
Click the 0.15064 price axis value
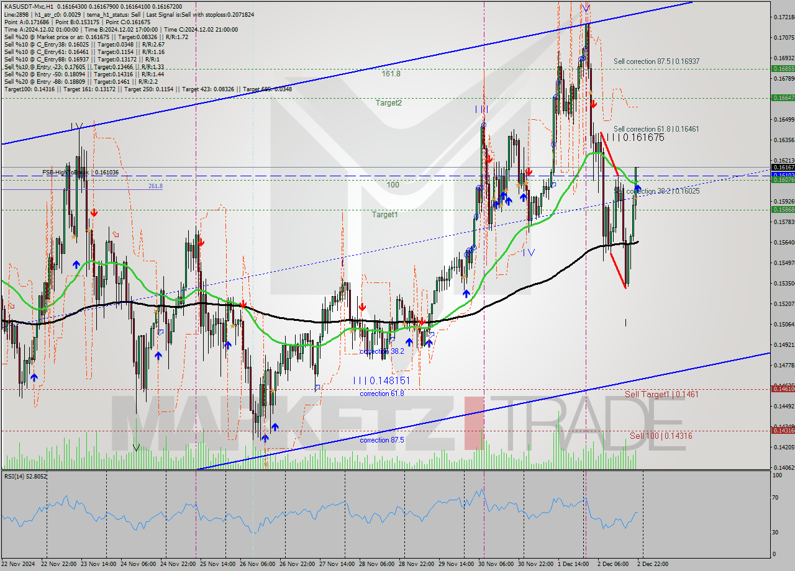[x=784, y=324]
